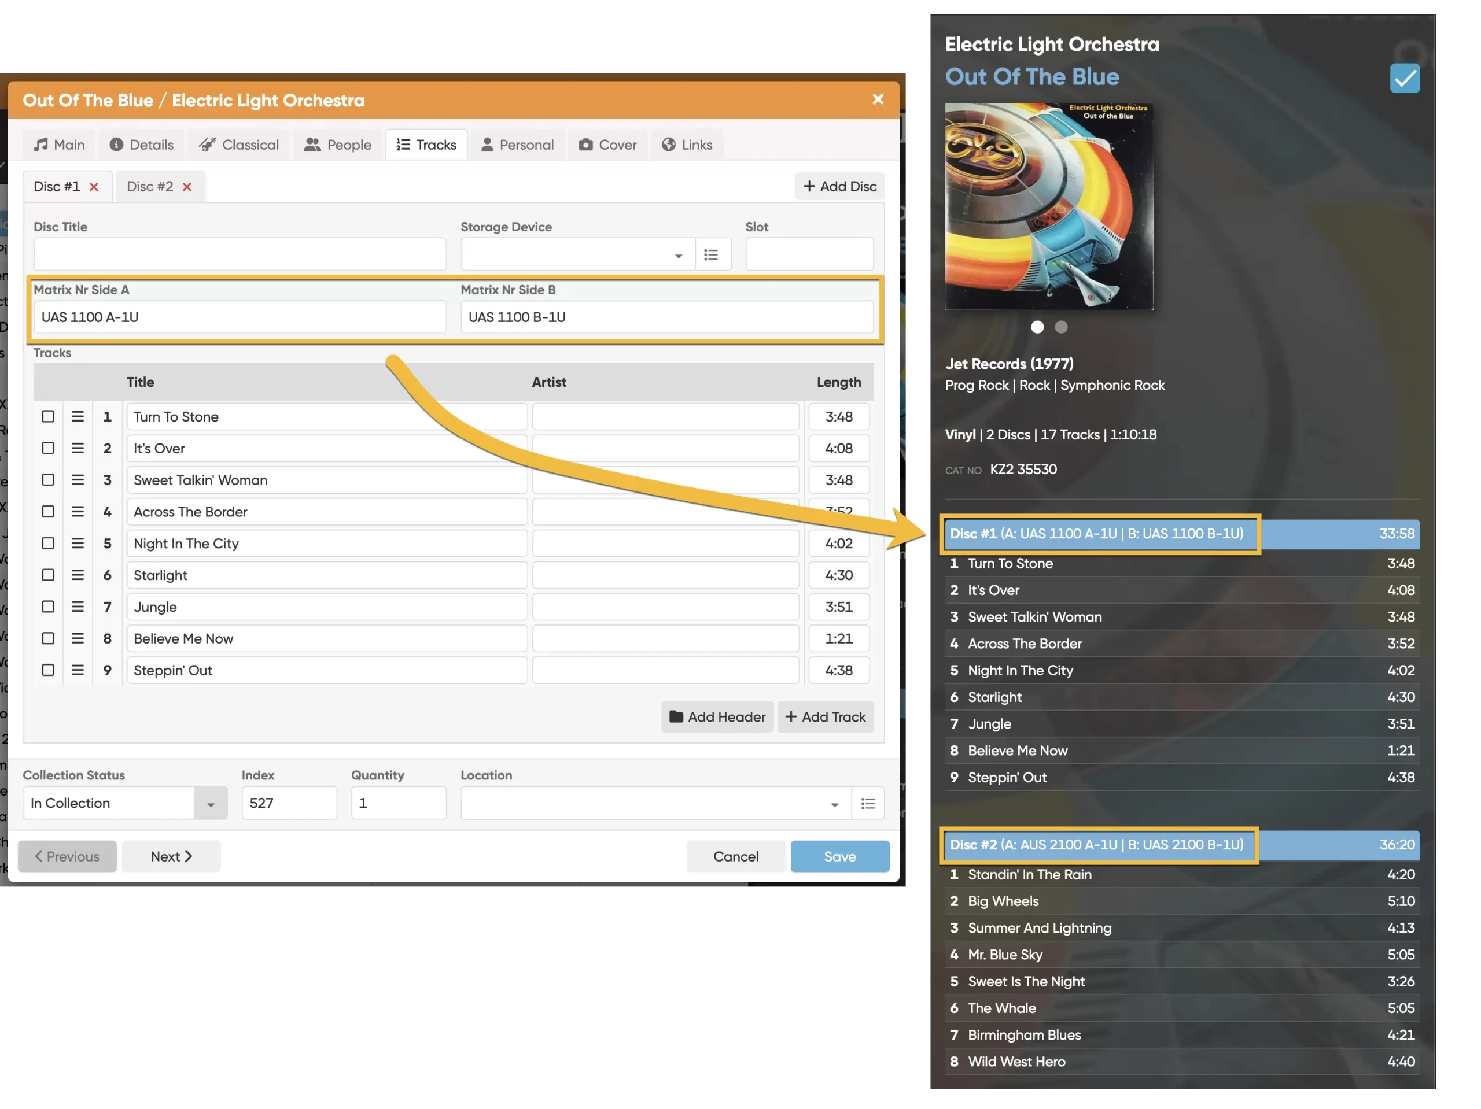This screenshot has width=1481, height=1109.
Task: Click the reorder handle for Believe Me Now
Action: pyautogui.click(x=78, y=638)
